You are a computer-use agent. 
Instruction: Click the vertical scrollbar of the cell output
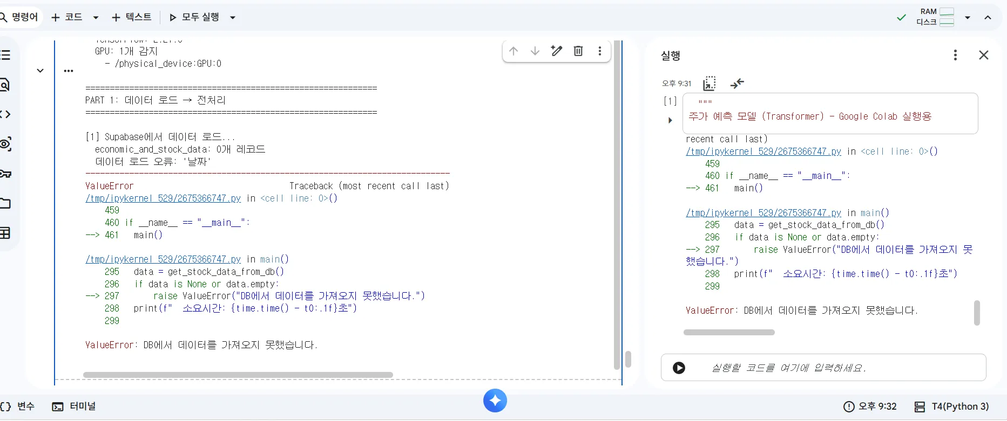pyautogui.click(x=617, y=205)
